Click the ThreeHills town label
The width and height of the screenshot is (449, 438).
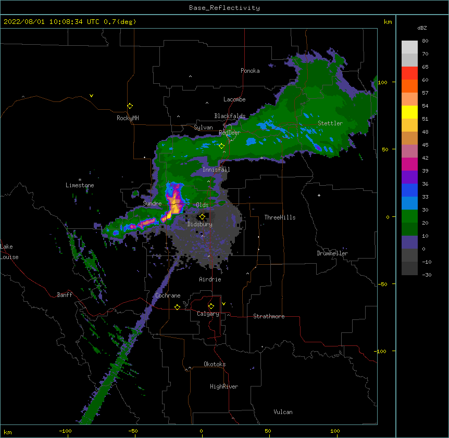click(280, 217)
